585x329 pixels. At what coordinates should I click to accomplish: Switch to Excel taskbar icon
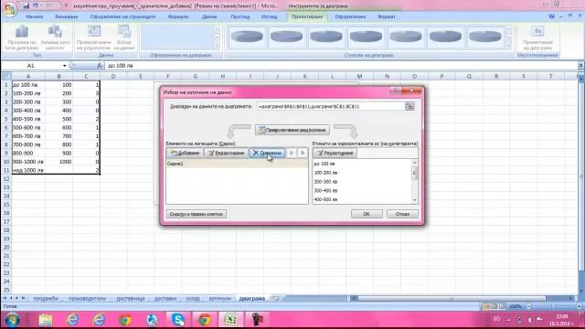[231, 320]
